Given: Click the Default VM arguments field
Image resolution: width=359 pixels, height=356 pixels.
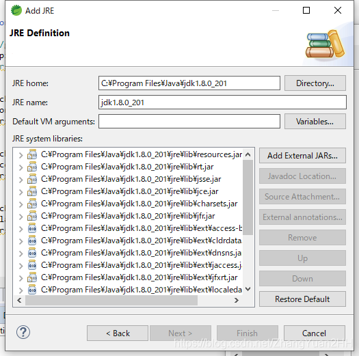Looking at the screenshot, I should click(x=189, y=121).
